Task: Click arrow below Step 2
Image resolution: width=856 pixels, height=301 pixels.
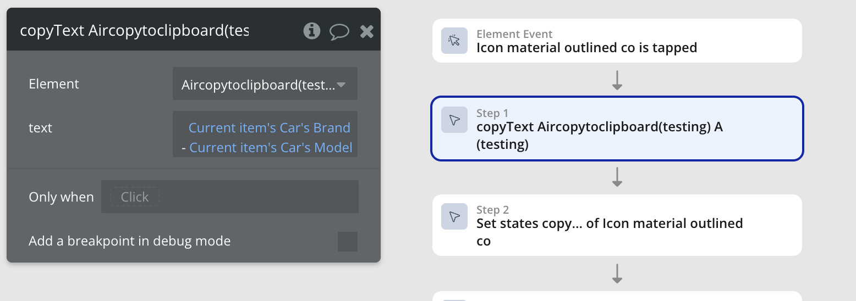Action: [x=617, y=273]
